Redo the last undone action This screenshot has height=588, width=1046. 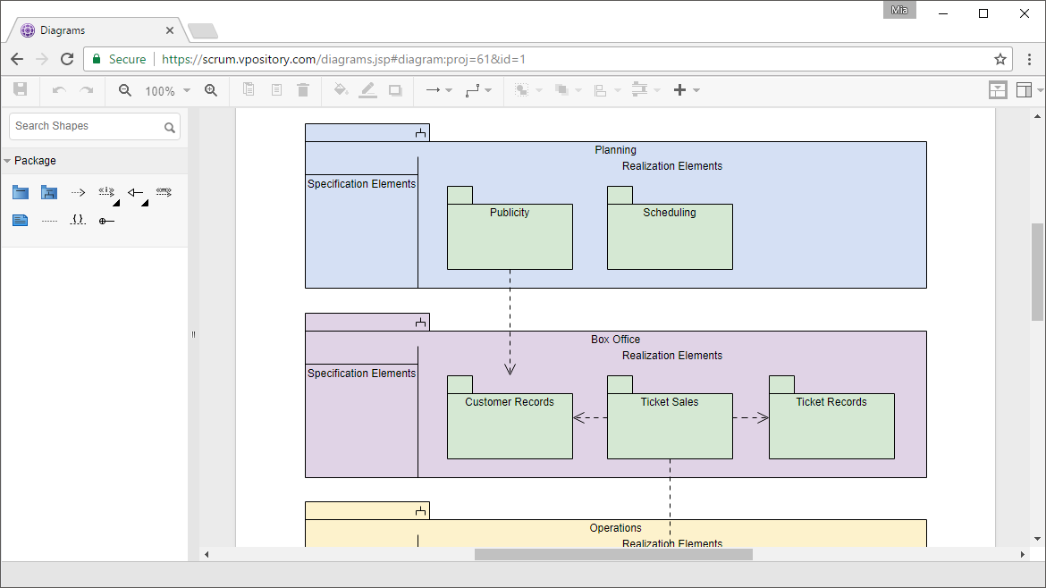(x=87, y=90)
